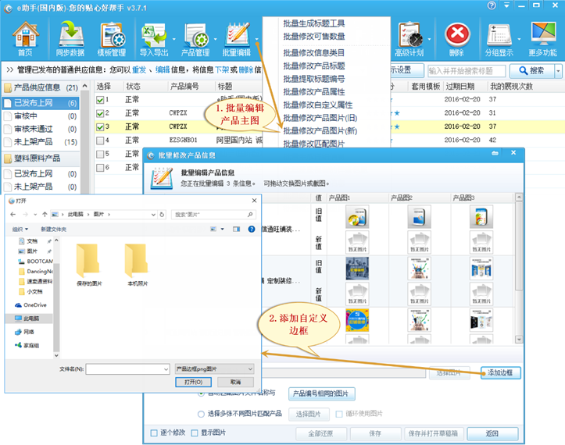Open 产品管理 product management icon
The height and width of the screenshot is (445, 565).
pos(195,39)
